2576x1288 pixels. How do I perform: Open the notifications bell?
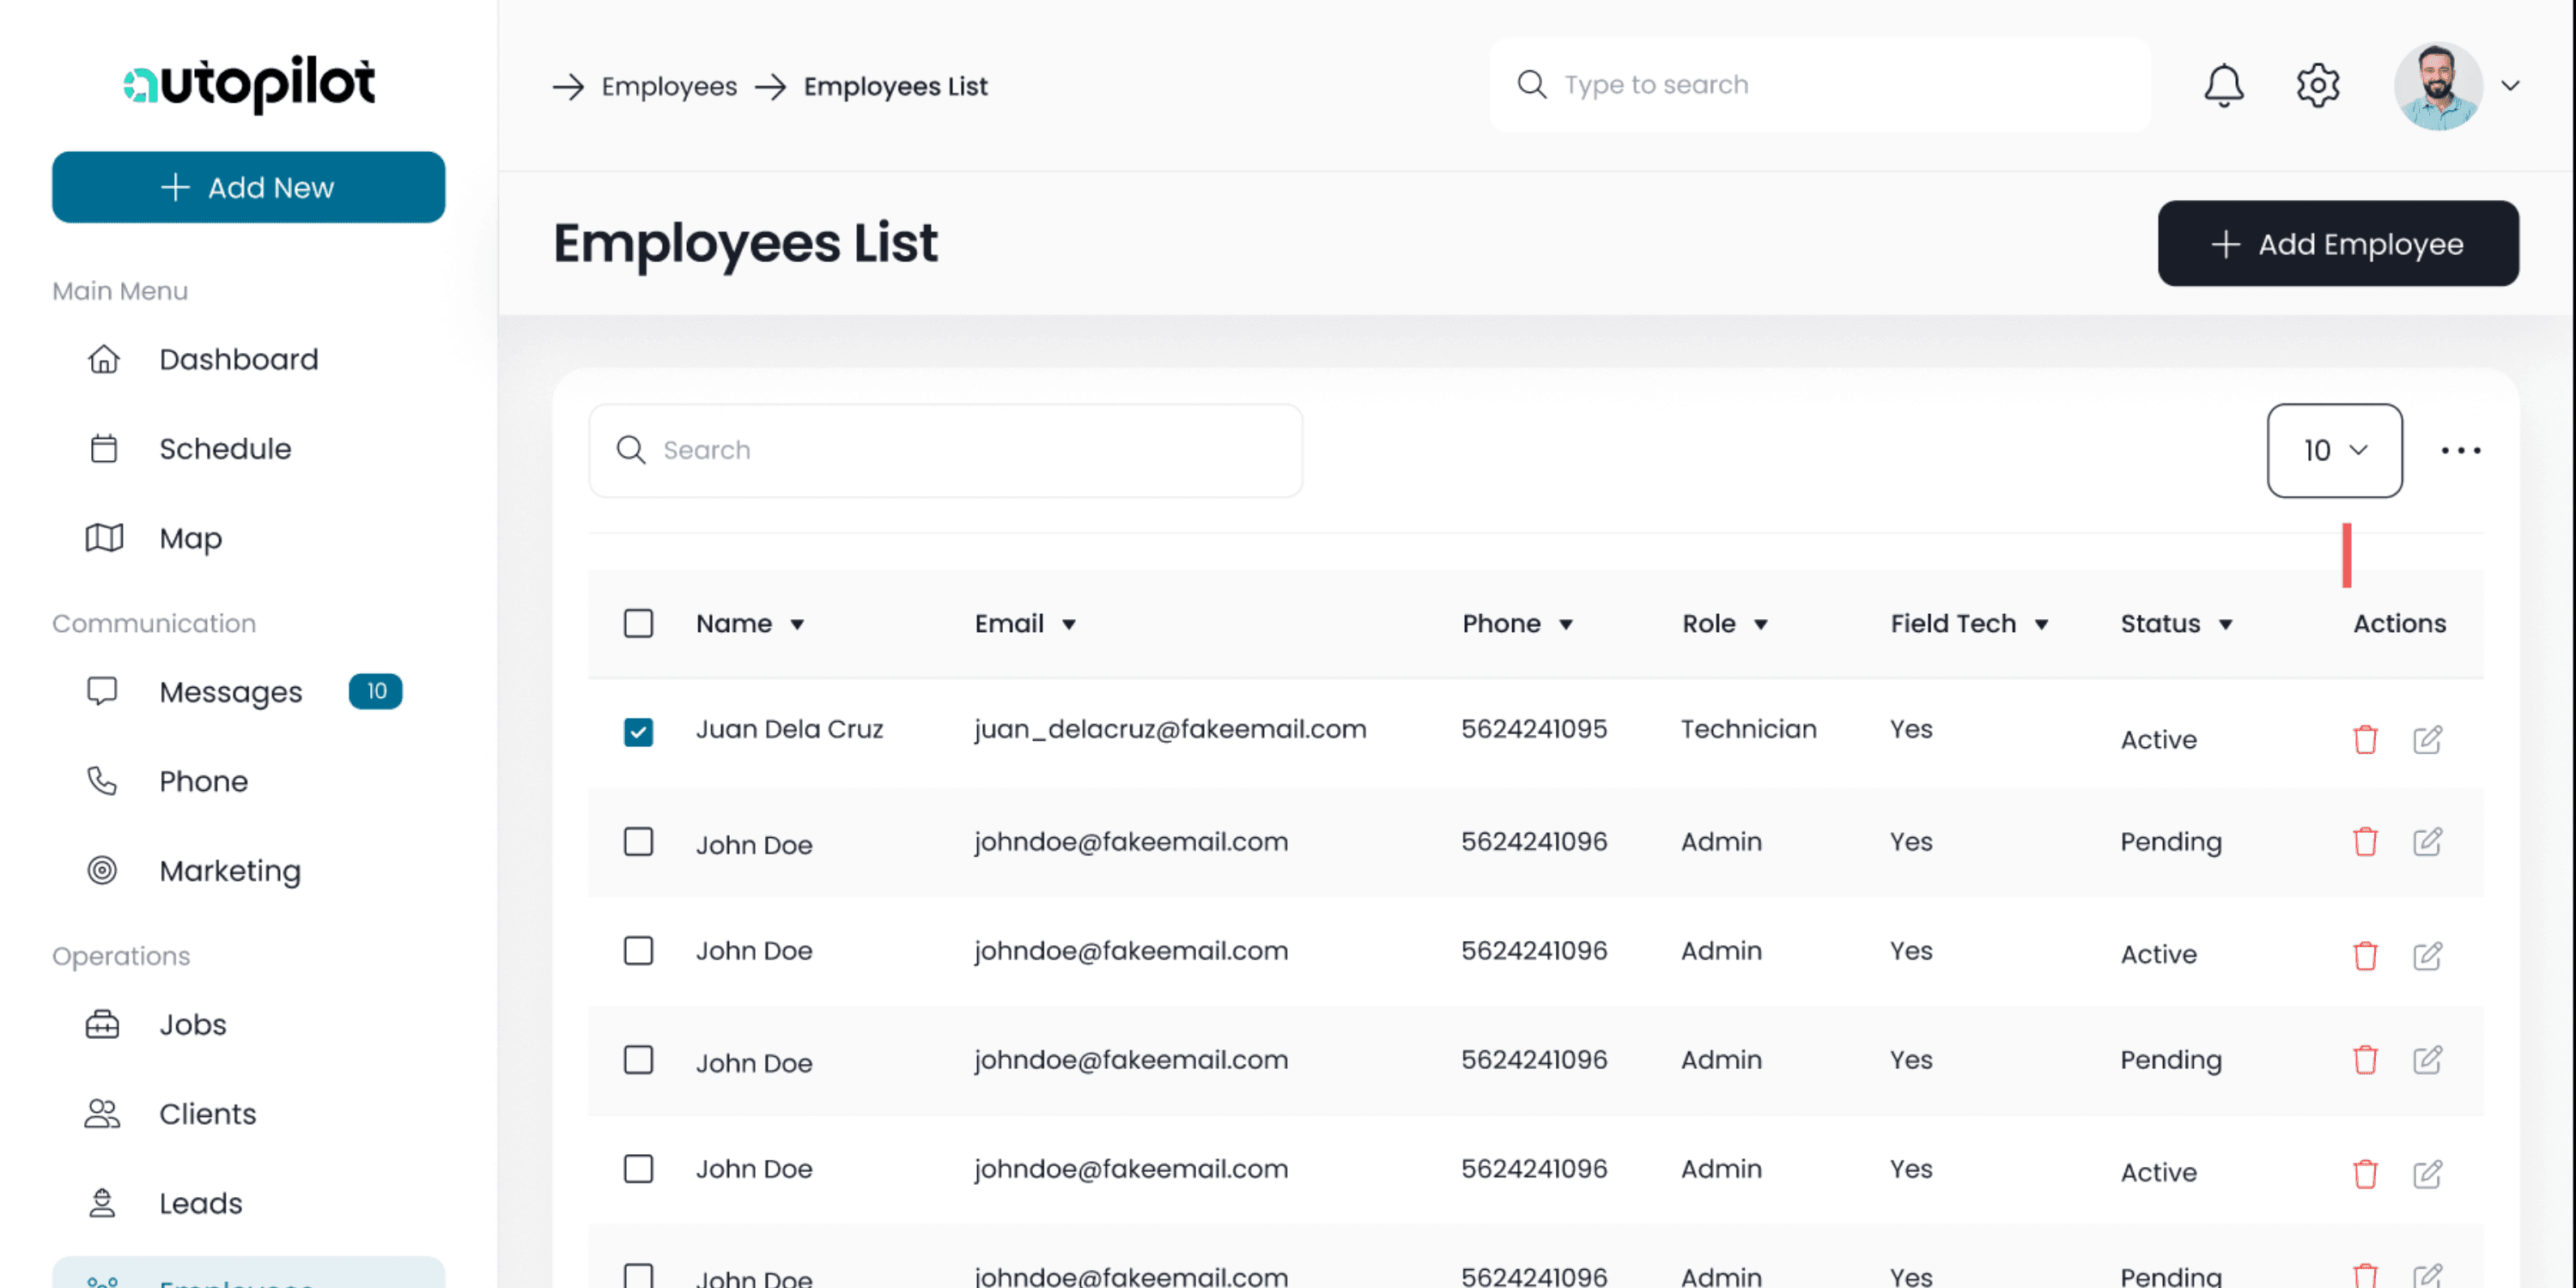coord(2224,86)
